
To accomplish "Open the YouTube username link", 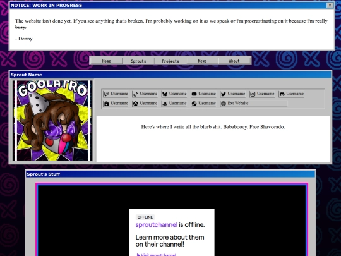I will click(203, 94).
